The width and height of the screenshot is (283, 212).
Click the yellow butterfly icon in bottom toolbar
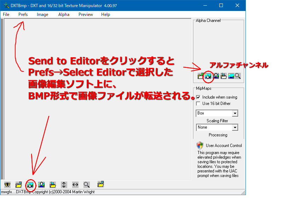pyautogui.click(x=7, y=184)
